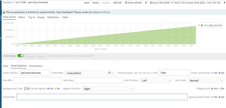Save the visualization
This screenshot has width=226, height=108.
coord(87,3)
